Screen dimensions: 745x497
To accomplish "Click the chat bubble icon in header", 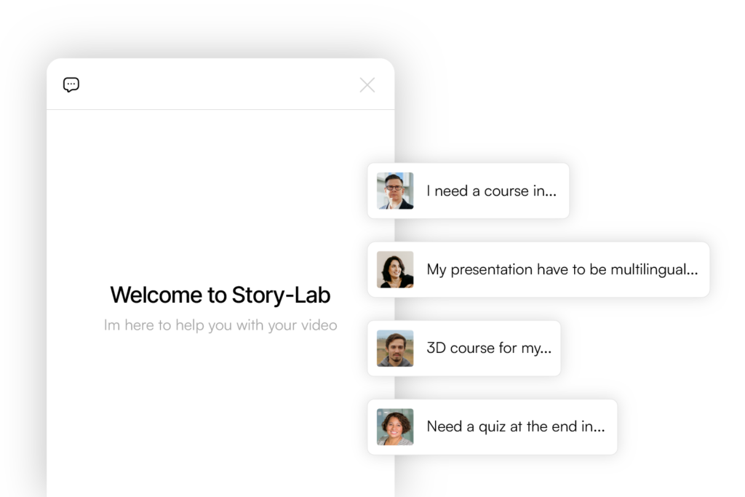I will tap(71, 85).
